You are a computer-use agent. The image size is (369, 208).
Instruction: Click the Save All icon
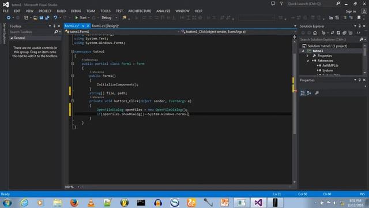point(47,18)
